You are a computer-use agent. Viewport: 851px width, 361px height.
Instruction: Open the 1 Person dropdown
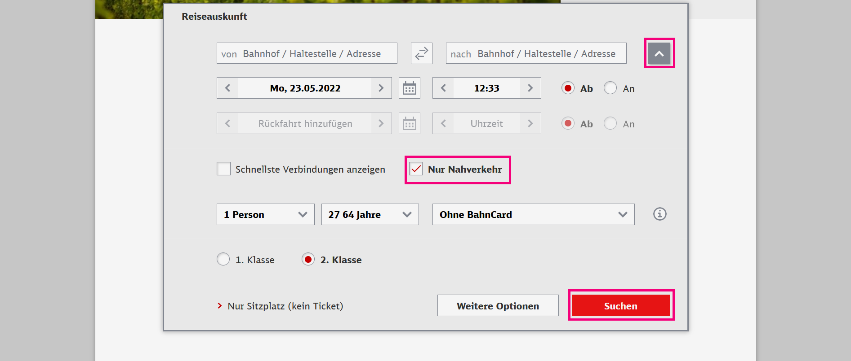tap(265, 214)
